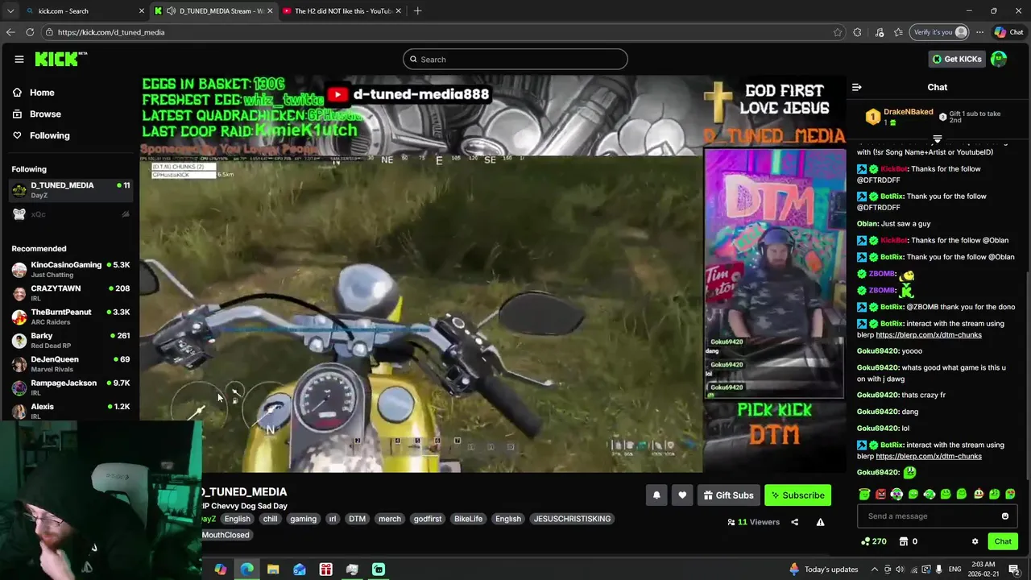The width and height of the screenshot is (1031, 580).
Task: Open the favorites list icon
Action: 898,32
